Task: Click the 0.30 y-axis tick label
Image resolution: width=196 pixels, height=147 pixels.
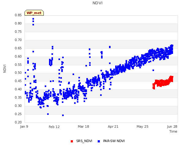Action: point(18,106)
